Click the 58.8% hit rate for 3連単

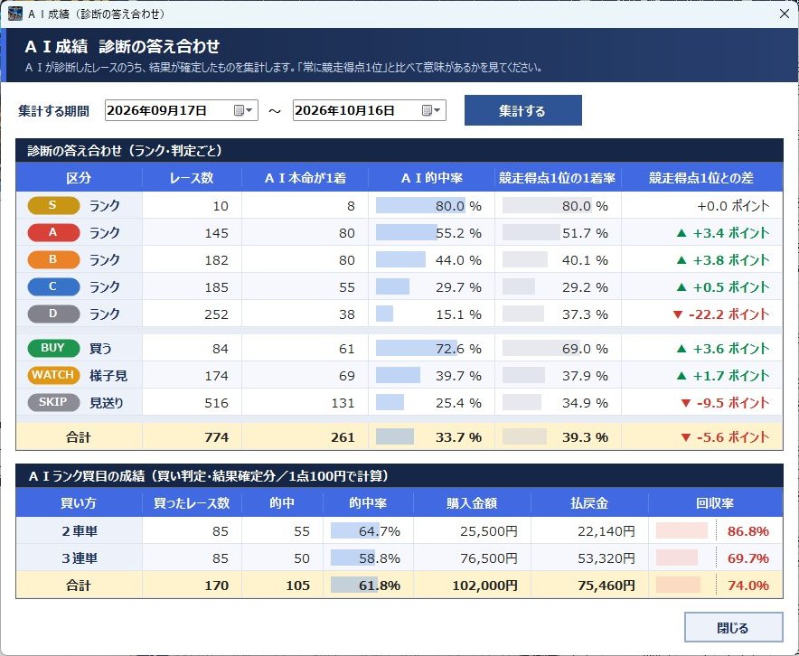[379, 558]
